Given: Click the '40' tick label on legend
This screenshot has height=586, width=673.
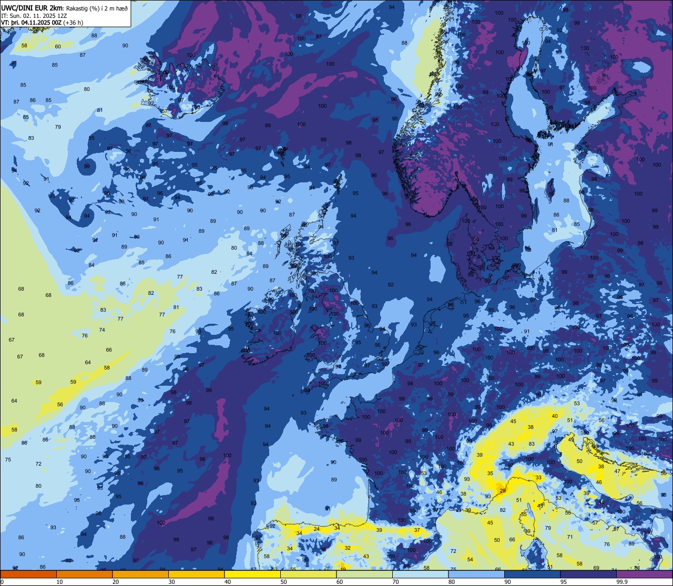Looking at the screenshot, I should point(228,582).
